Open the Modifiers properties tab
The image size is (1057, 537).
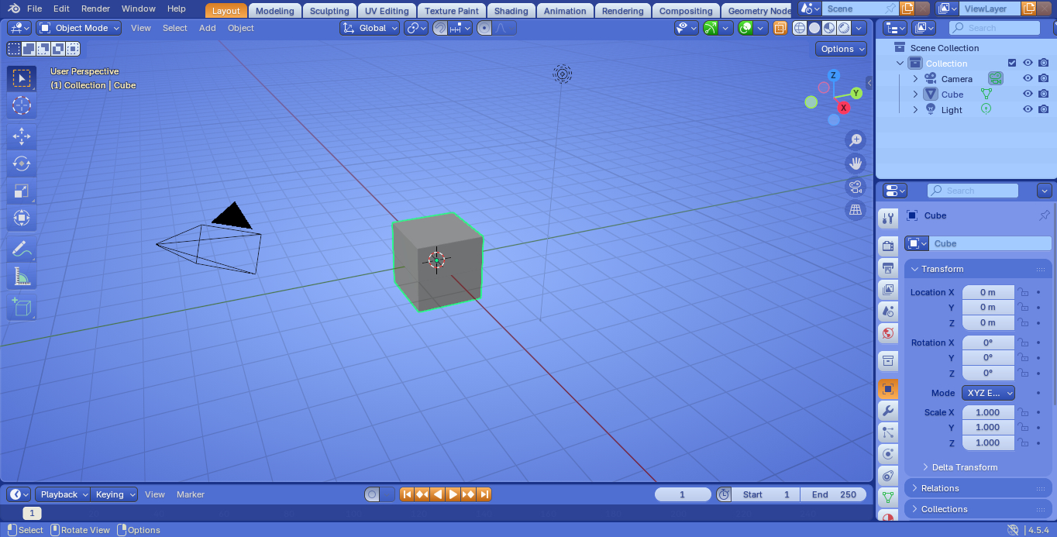[x=888, y=410]
